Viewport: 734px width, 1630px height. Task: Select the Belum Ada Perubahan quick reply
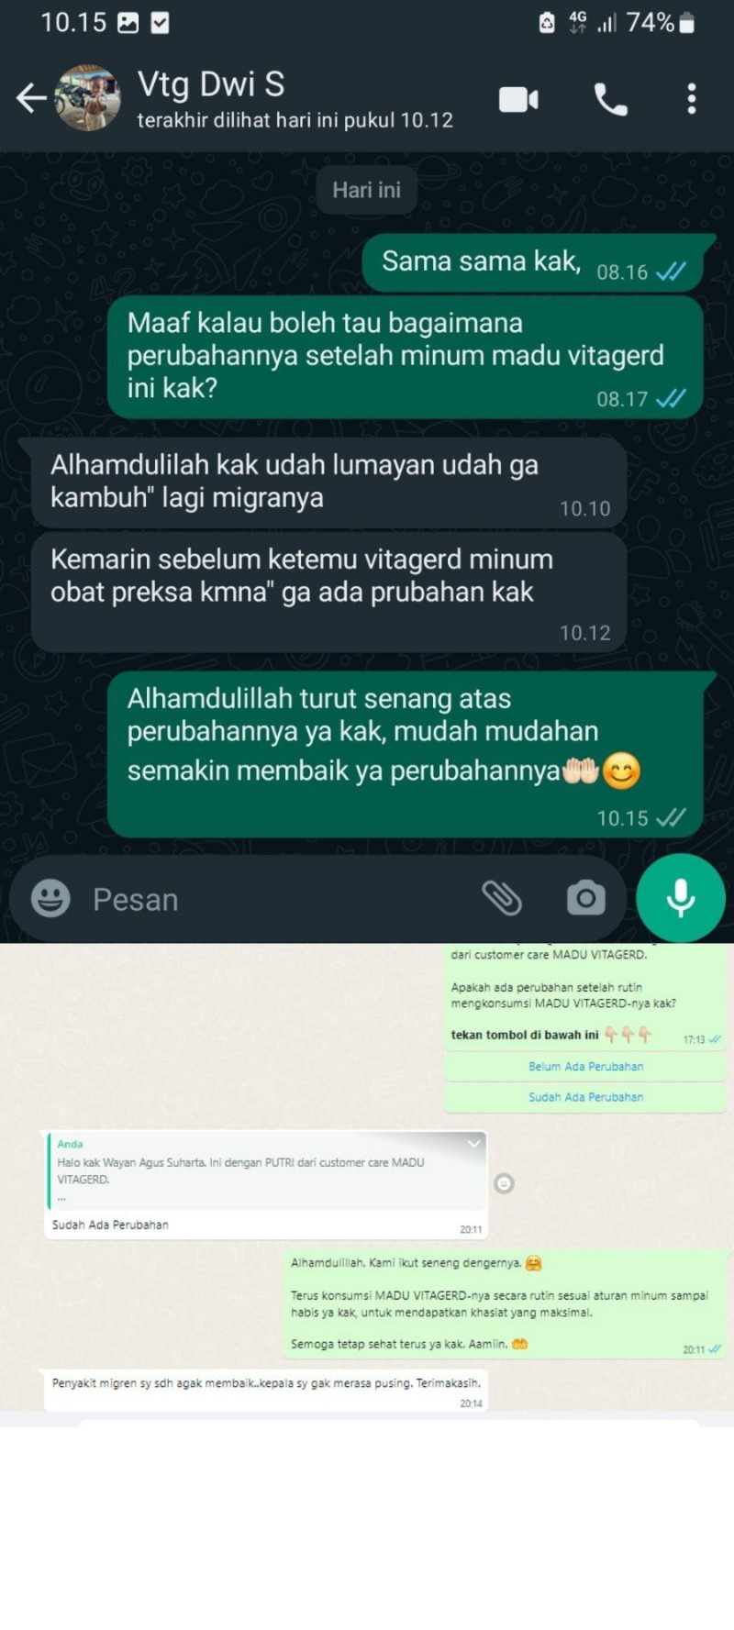point(585,1067)
